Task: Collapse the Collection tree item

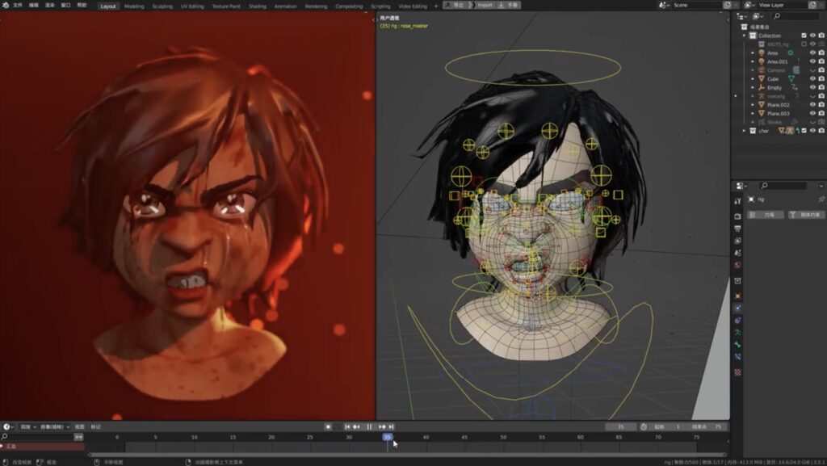Action: coord(744,36)
